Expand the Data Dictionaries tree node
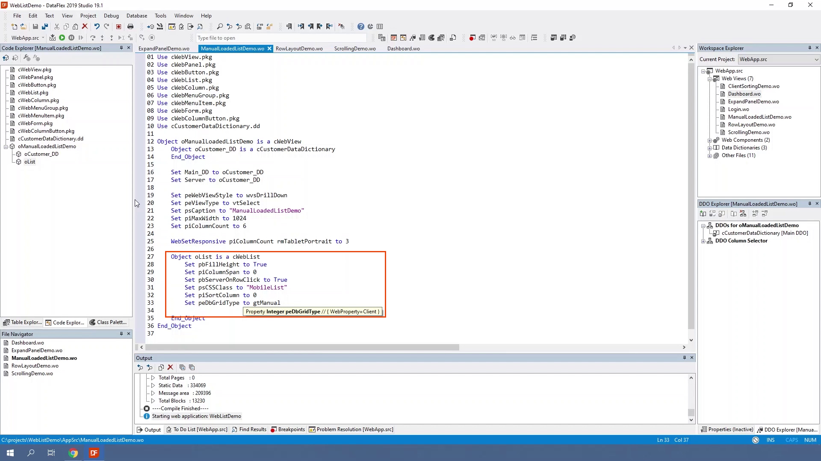 [x=710, y=148]
